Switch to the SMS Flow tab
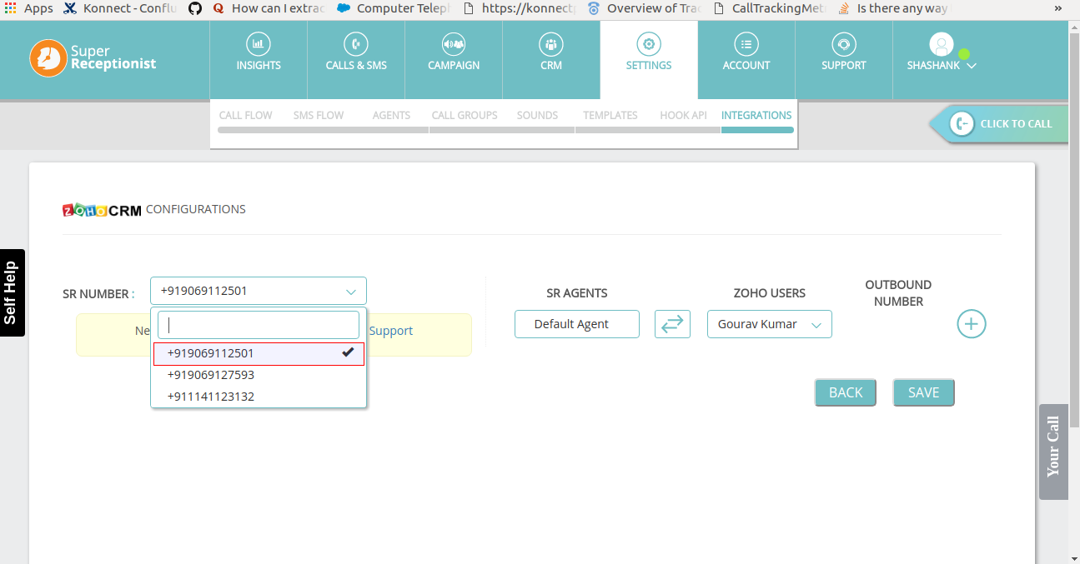1080x564 pixels. 319,115
